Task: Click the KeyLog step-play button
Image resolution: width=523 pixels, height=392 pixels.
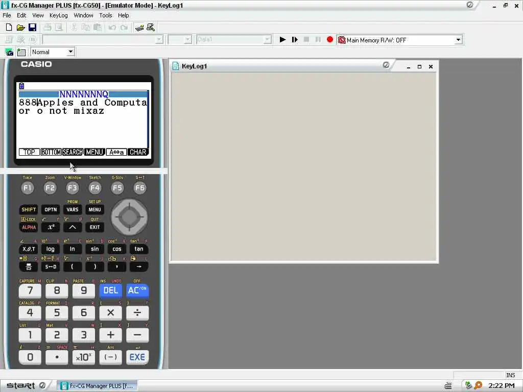Action: (x=295, y=40)
